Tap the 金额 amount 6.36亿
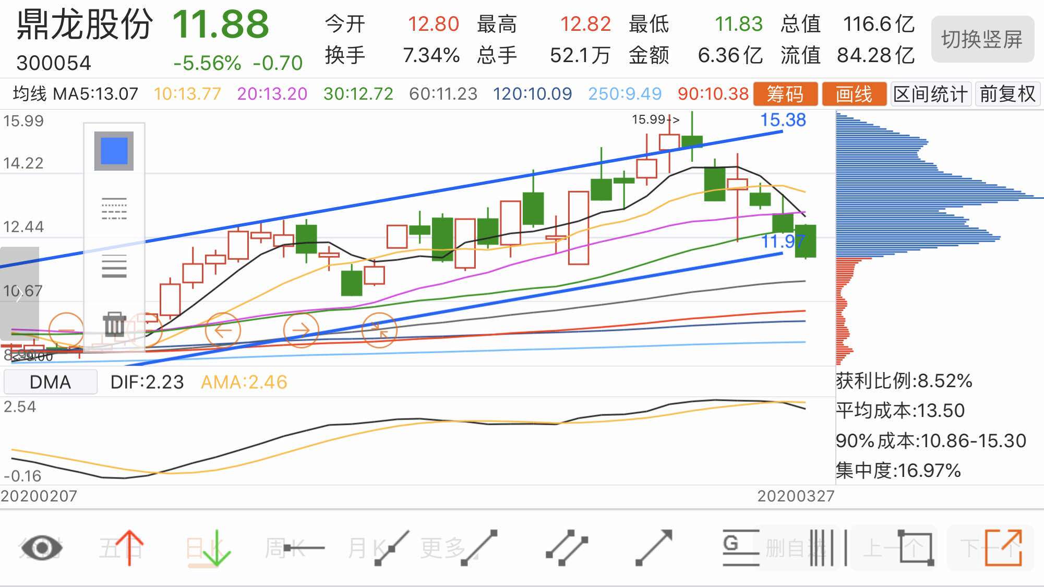 point(730,55)
